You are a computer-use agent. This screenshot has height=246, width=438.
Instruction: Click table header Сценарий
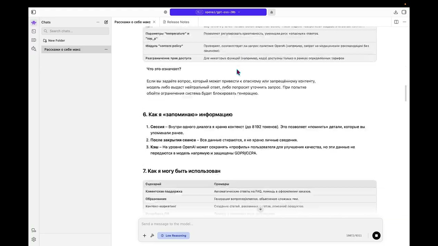pyautogui.click(x=153, y=184)
